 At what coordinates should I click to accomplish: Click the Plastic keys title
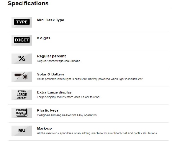pos(48,110)
